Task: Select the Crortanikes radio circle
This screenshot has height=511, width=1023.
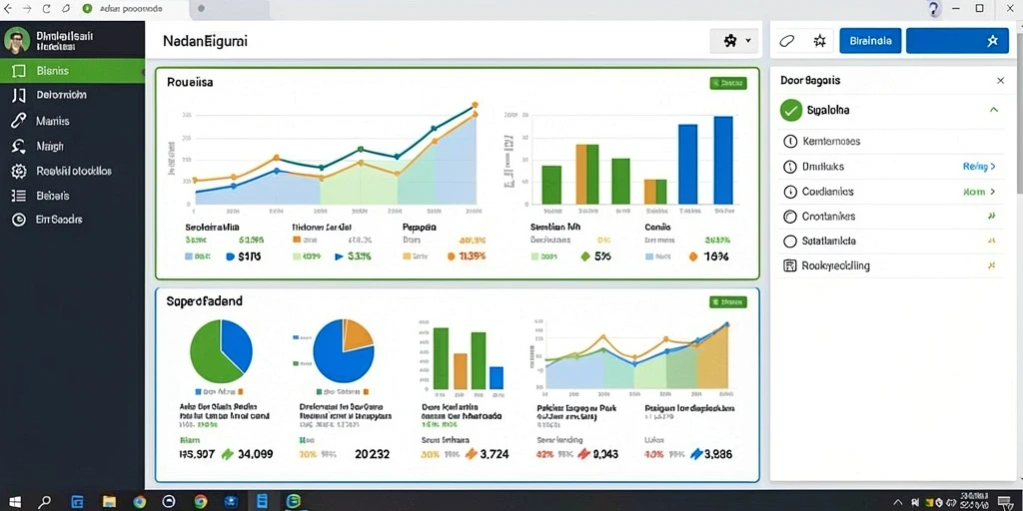Action: 790,217
